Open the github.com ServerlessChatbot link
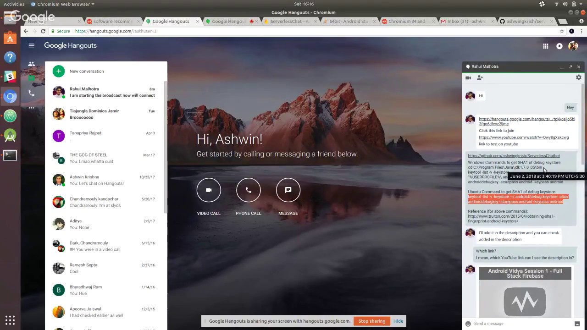587x330 pixels. click(514, 156)
